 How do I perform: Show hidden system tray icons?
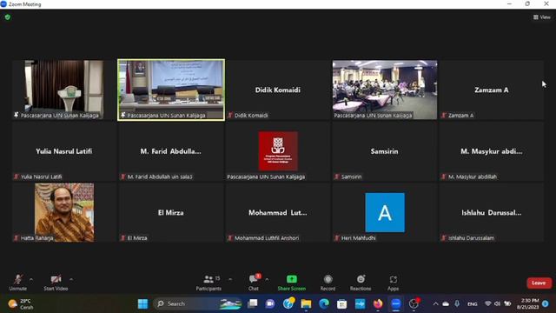tap(435, 303)
